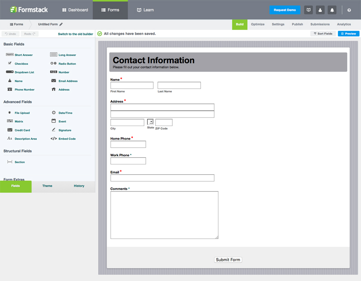
Task: Add a Date/Time field
Action: coord(62,113)
